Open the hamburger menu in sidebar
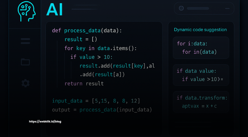The height and width of the screenshot is (137, 248). coord(25,41)
